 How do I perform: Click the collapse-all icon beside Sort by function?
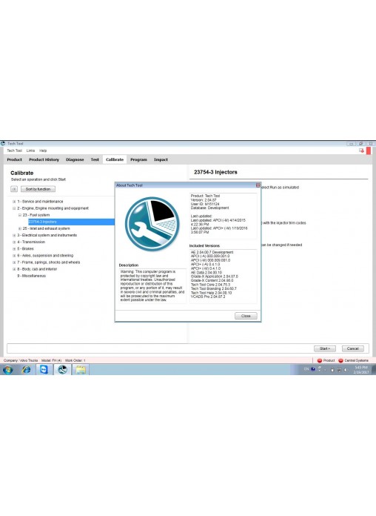click(x=14, y=189)
